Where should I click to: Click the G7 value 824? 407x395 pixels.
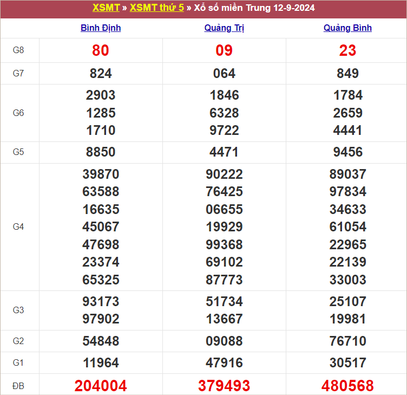point(101,73)
